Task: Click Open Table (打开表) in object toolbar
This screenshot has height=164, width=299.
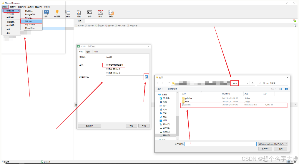Action: [79, 25]
